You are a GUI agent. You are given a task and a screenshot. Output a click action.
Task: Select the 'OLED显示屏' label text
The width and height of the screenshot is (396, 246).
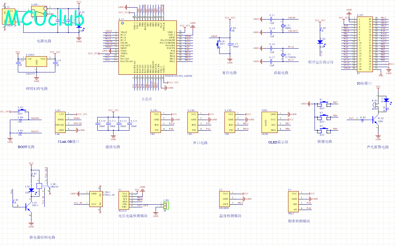278,142
